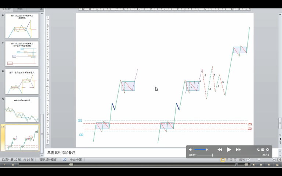Click the zoom in plus button
282x176 pixels.
pyautogui.click(x=274, y=160)
